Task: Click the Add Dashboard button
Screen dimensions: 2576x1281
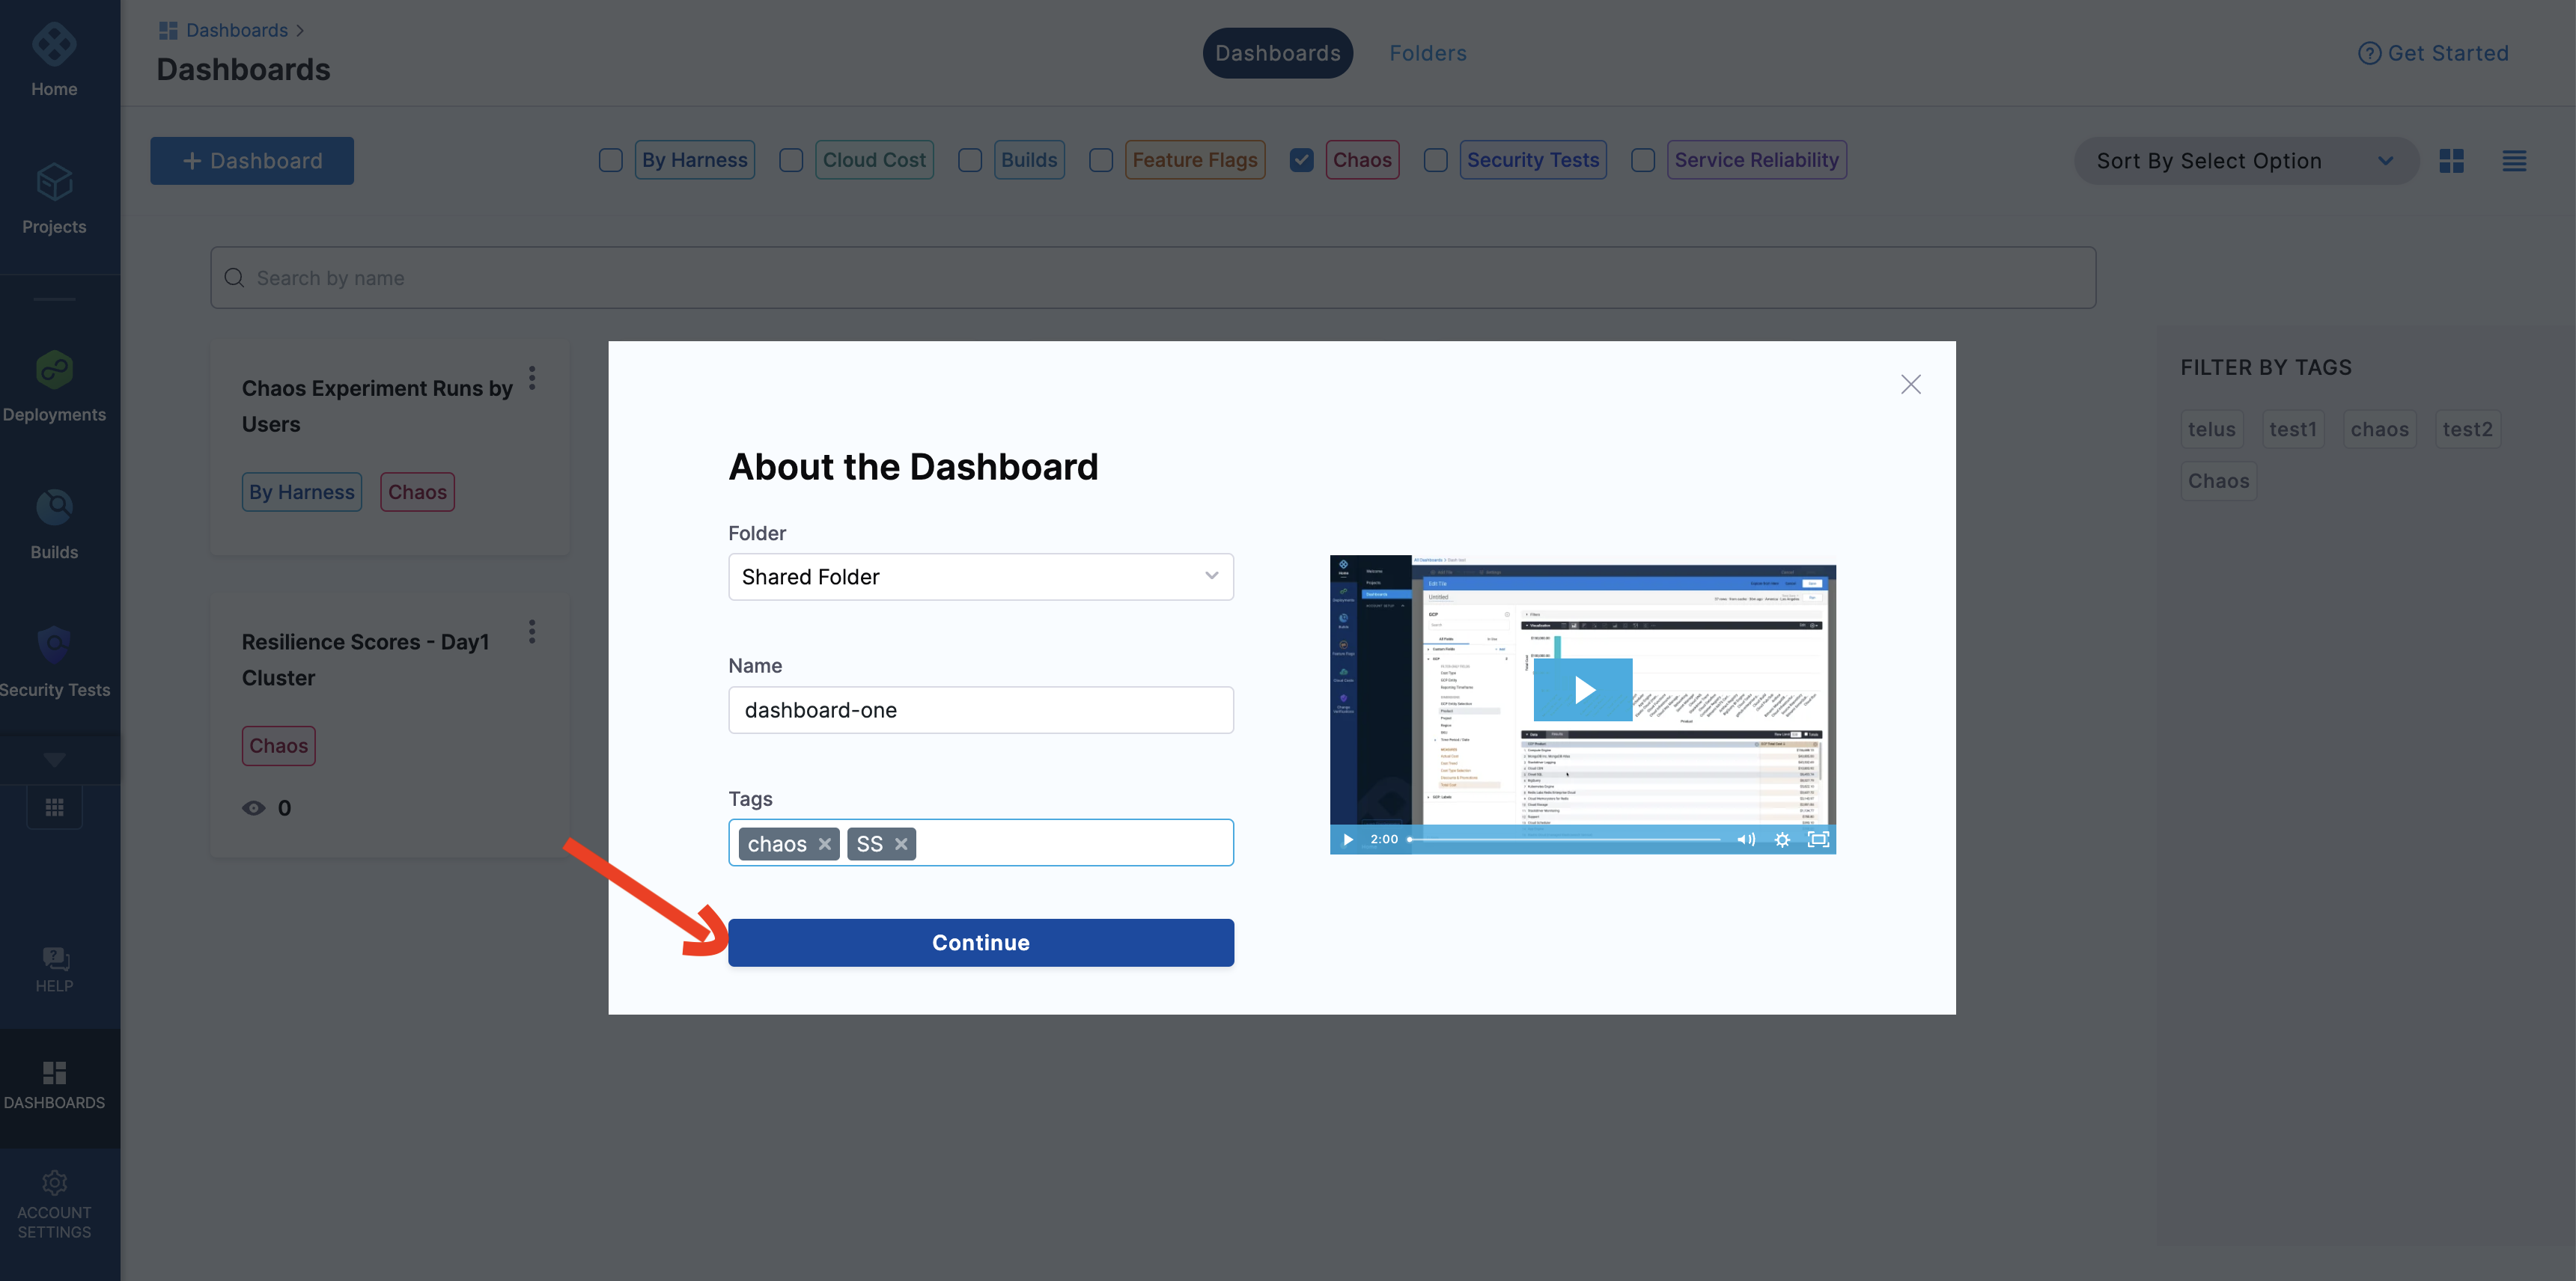Action: [252, 159]
